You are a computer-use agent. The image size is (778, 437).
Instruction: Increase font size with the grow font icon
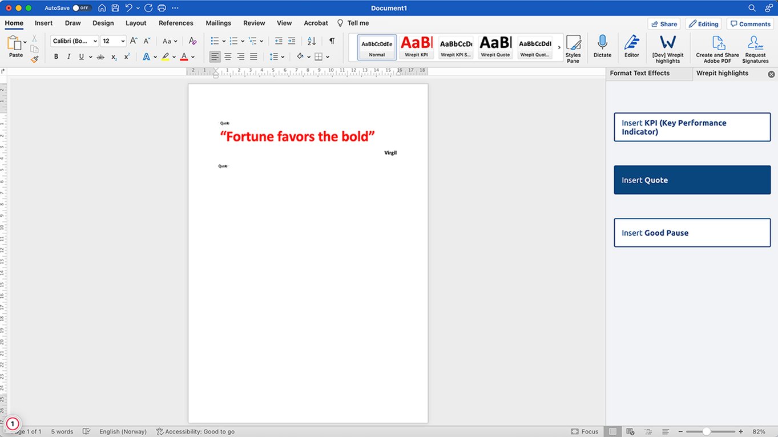pyautogui.click(x=134, y=41)
